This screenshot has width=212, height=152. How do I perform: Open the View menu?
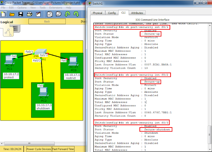click(x=33, y=8)
